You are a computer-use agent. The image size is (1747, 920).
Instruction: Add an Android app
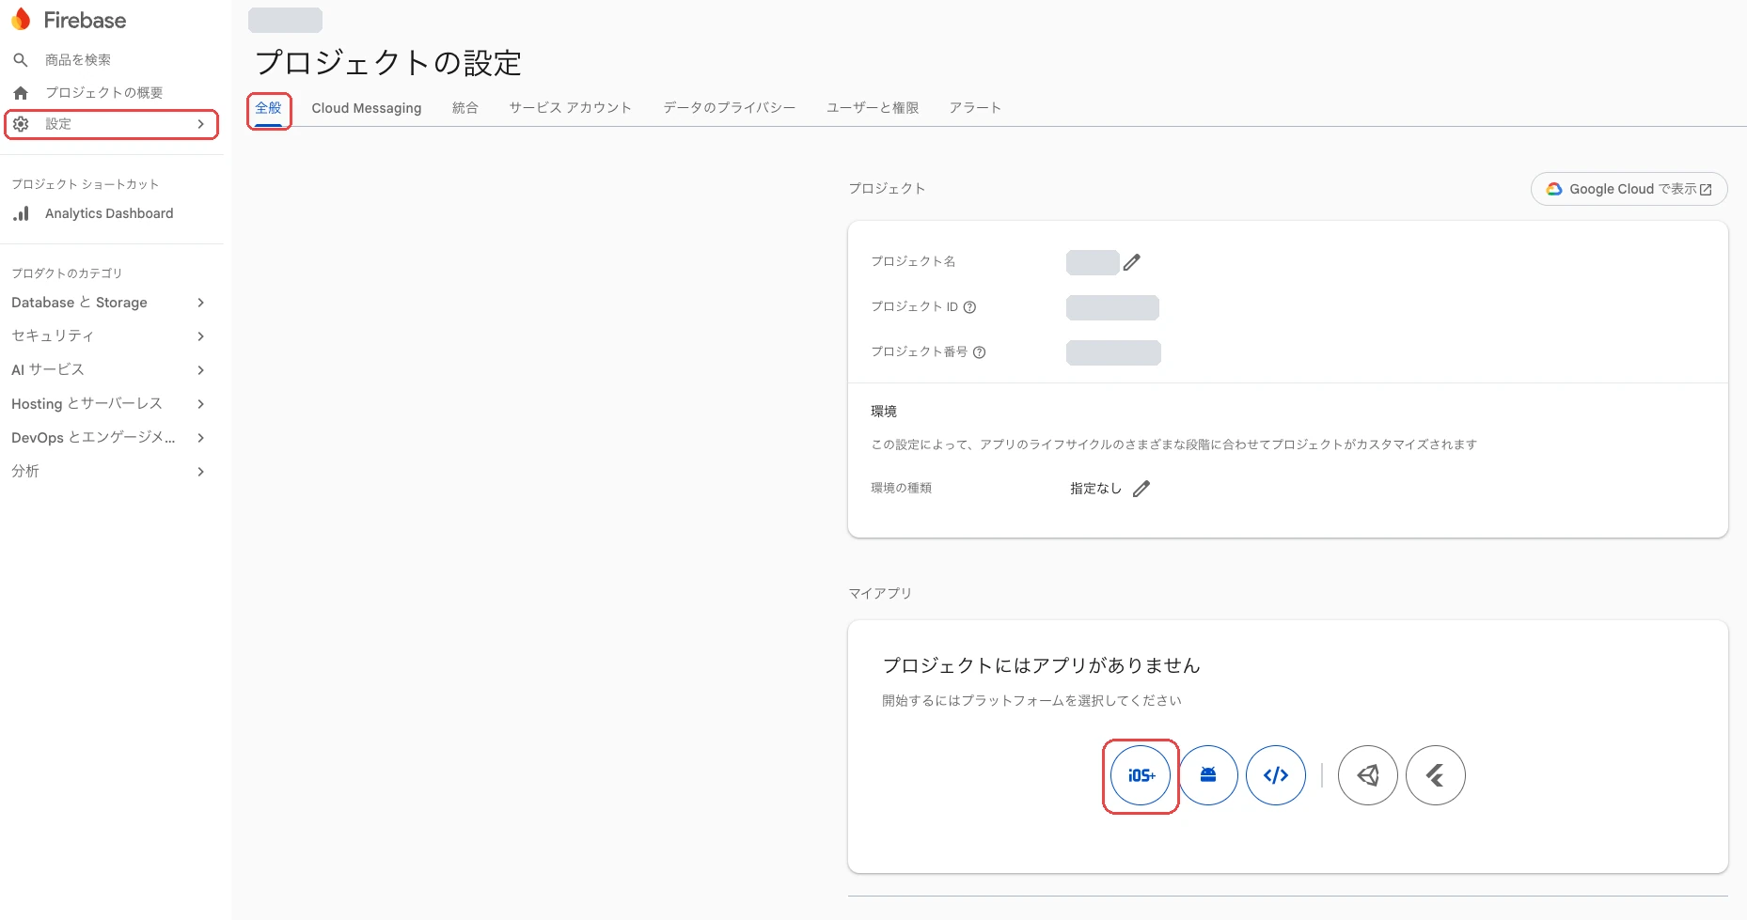coord(1208,775)
